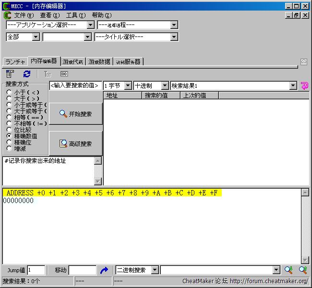Choose the 增減 radio button
Screen dimensions: 312x288
click(9, 148)
